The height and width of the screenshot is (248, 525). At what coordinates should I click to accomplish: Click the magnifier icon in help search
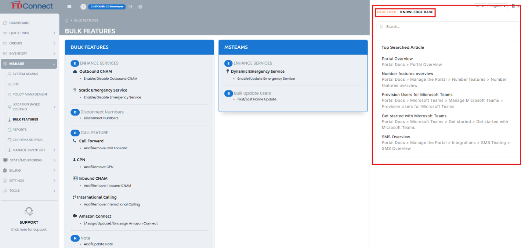(x=382, y=26)
